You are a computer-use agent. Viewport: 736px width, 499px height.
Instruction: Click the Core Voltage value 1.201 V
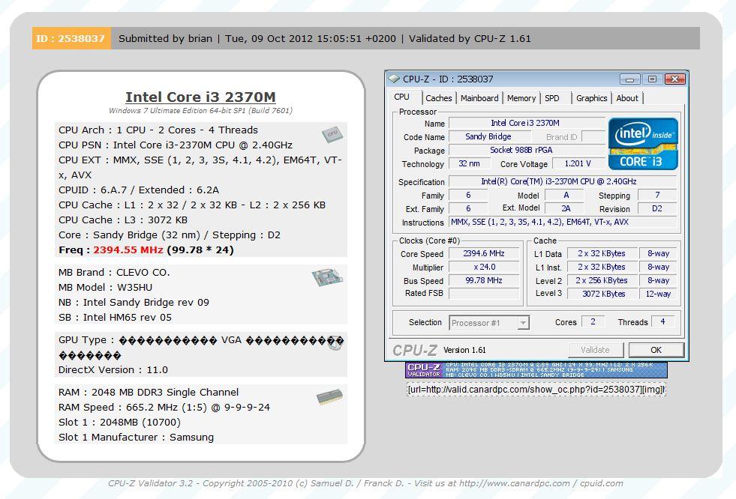click(578, 163)
